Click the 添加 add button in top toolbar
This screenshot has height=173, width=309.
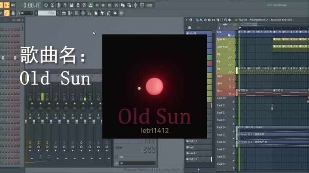click(x=149, y=5)
